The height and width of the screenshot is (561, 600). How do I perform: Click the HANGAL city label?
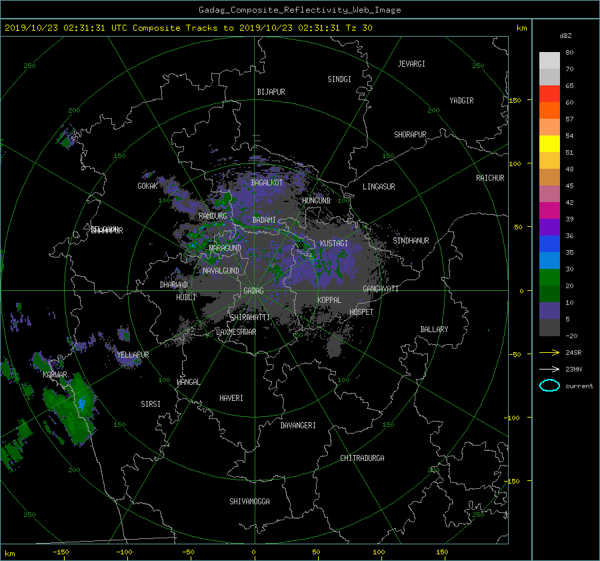click(x=188, y=382)
